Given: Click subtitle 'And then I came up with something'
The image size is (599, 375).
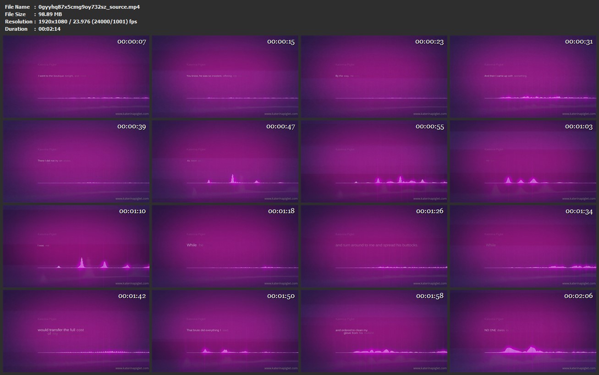Looking at the screenshot, I should coord(506,76).
